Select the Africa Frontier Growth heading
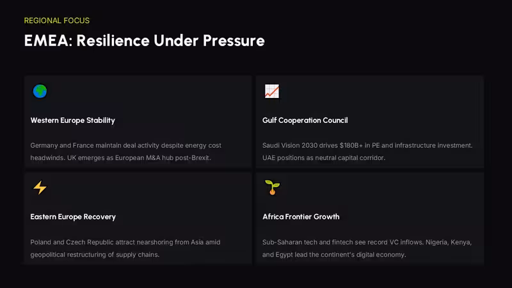The width and height of the screenshot is (512, 288). (x=301, y=217)
